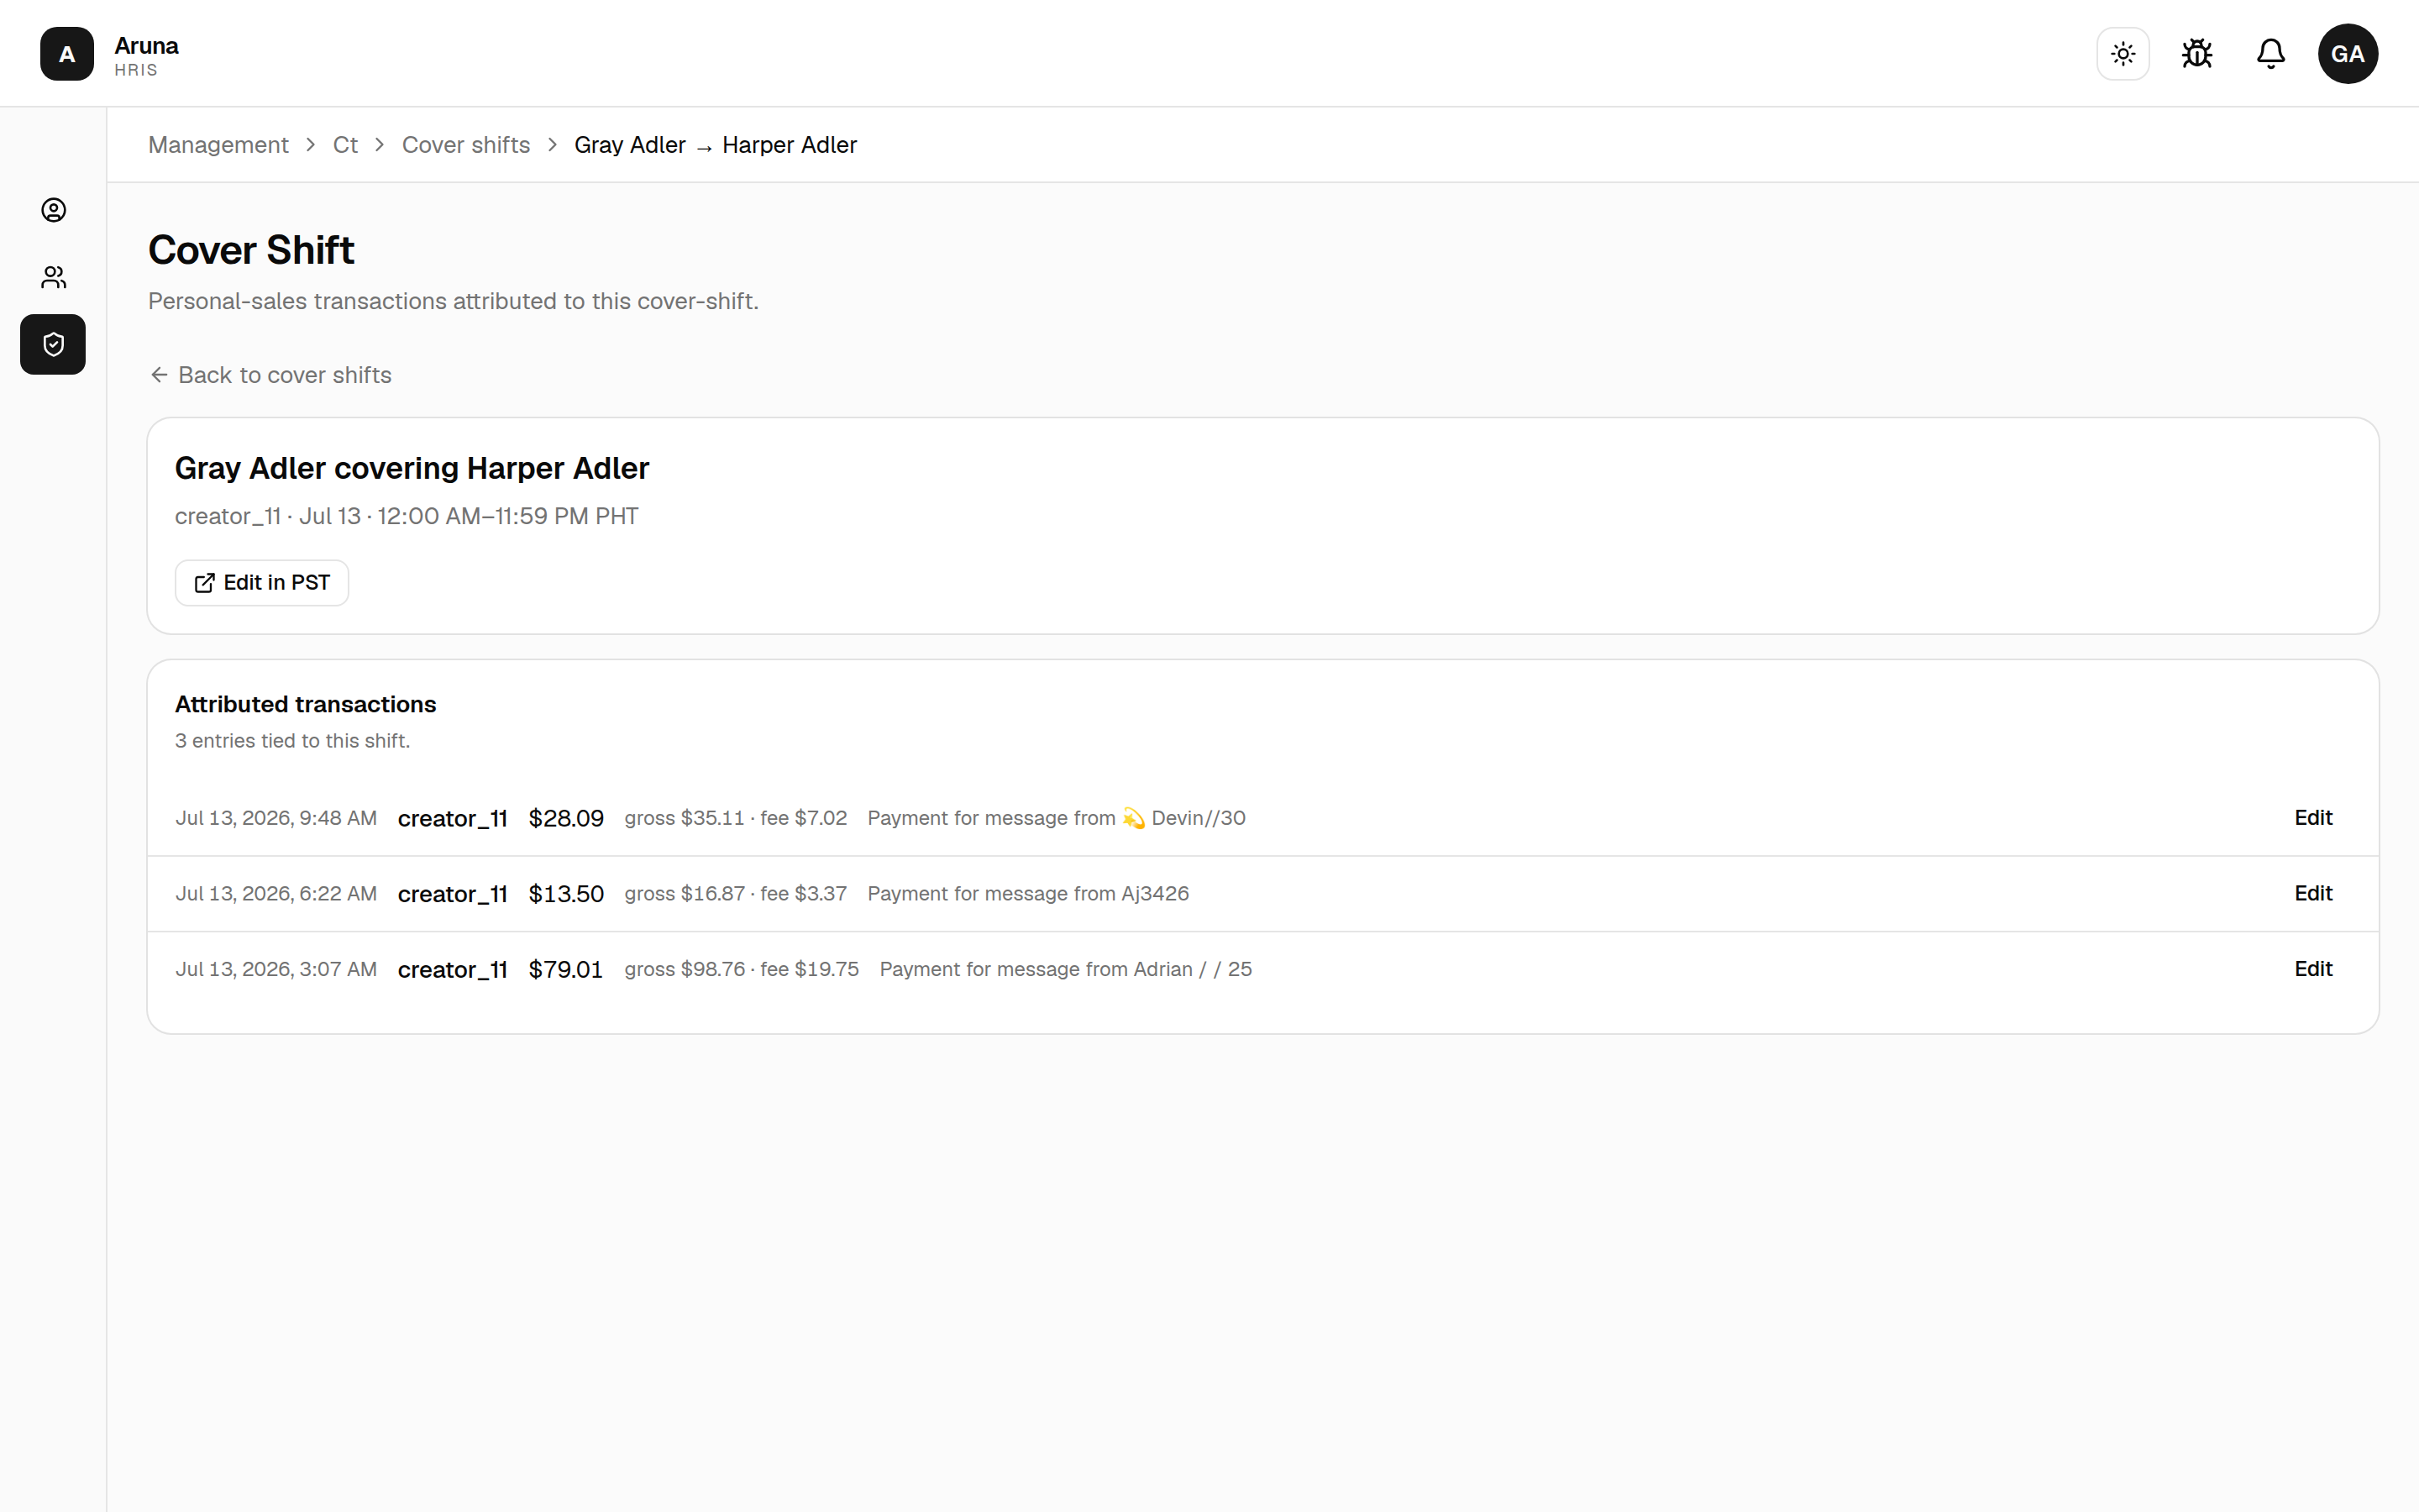The height and width of the screenshot is (1512, 2419).
Task: Open the bug report icon
Action: 2197,54
